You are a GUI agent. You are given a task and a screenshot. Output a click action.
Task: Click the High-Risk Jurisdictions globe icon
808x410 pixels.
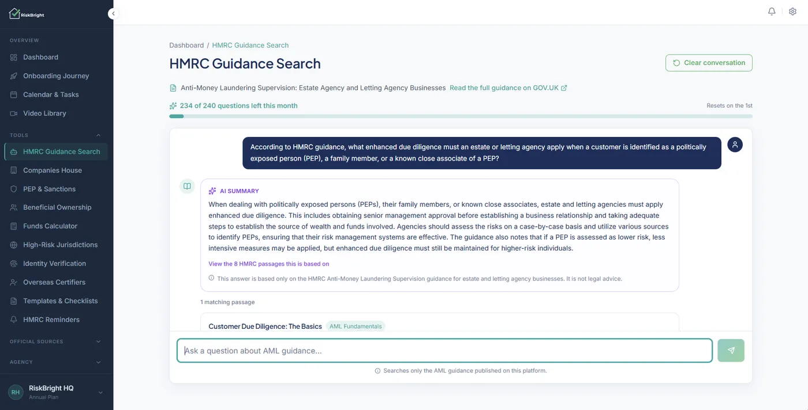[x=14, y=245]
